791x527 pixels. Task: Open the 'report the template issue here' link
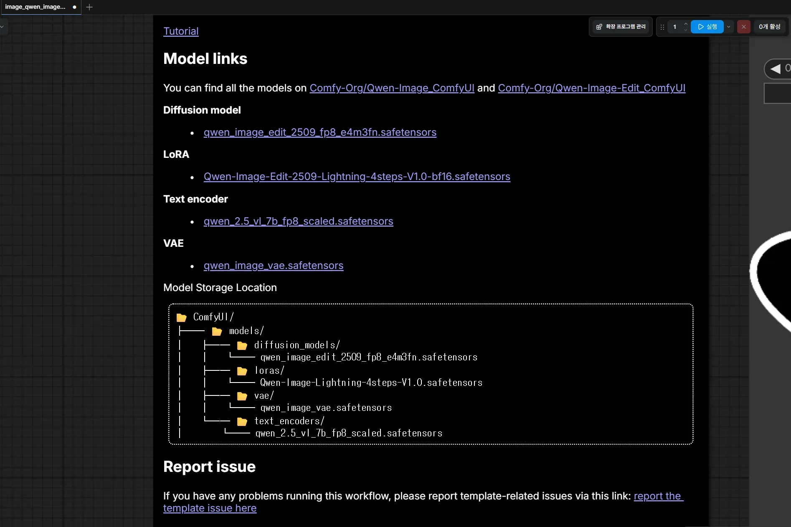pos(423,502)
